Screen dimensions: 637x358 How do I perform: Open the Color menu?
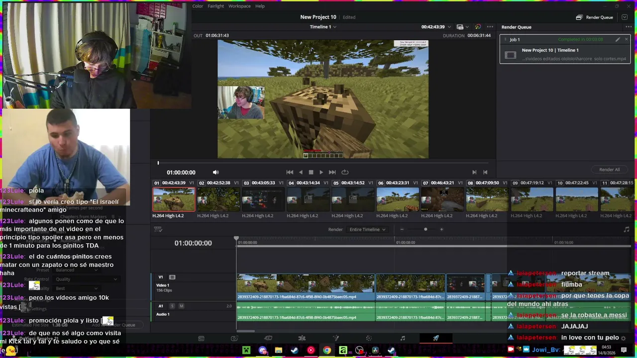[x=198, y=6]
